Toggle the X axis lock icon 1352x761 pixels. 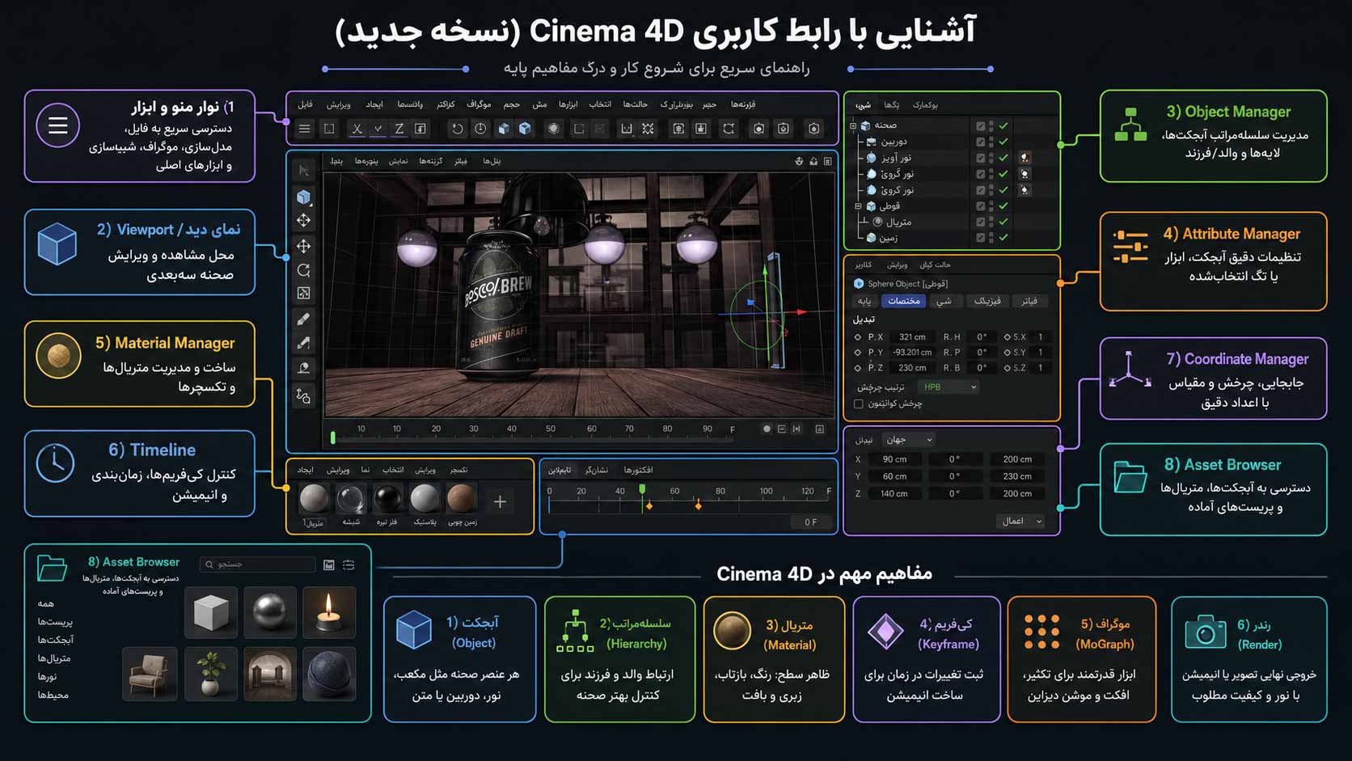click(x=357, y=129)
